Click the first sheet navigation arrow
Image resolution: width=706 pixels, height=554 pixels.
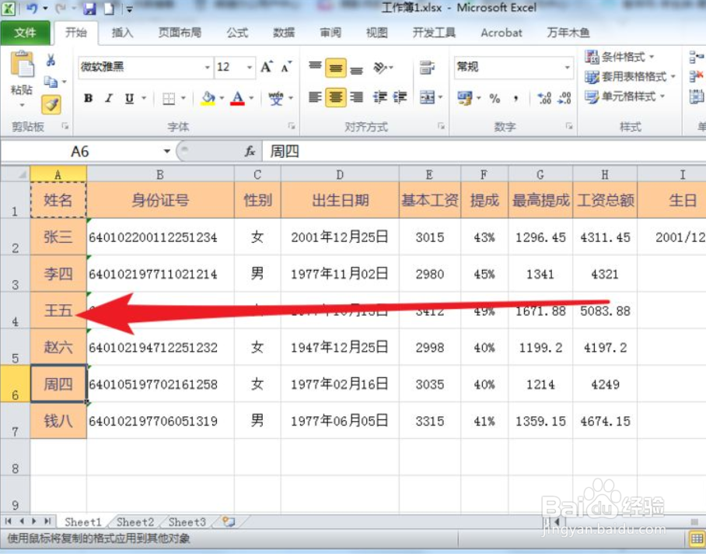[x=8, y=521]
